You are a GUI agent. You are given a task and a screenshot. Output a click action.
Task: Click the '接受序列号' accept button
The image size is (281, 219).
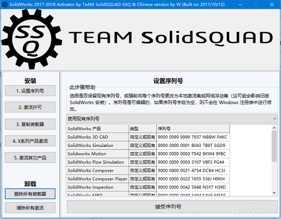pos(172,206)
